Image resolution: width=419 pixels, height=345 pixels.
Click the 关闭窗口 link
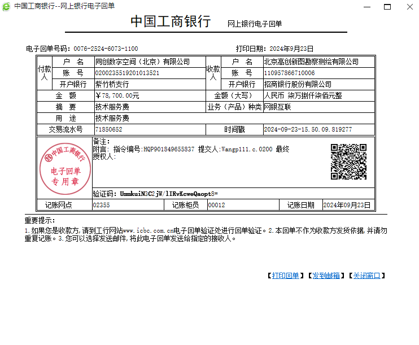click(x=366, y=276)
